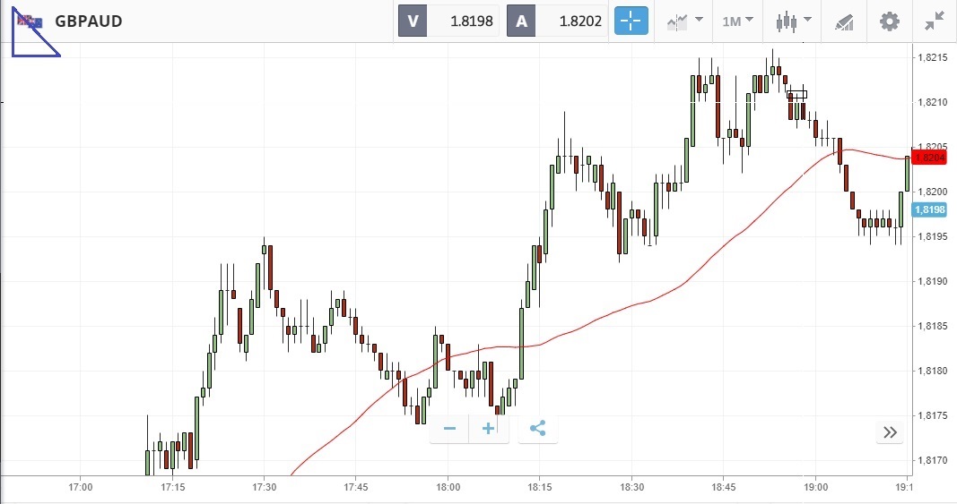Click the collapse chart arrows icon
This screenshot has height=504, width=957.
[934, 21]
